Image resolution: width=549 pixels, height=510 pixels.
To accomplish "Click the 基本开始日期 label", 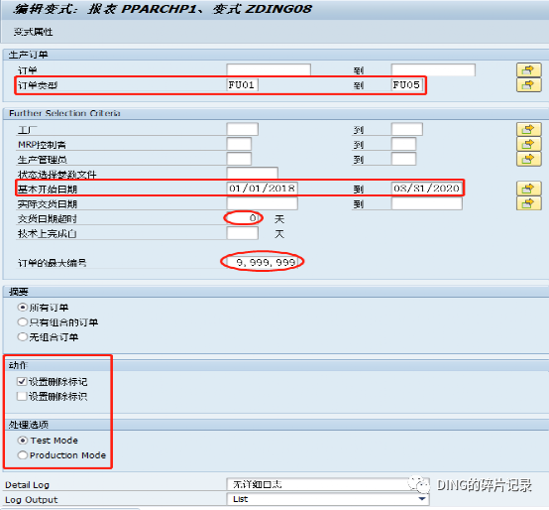I will tap(48, 190).
